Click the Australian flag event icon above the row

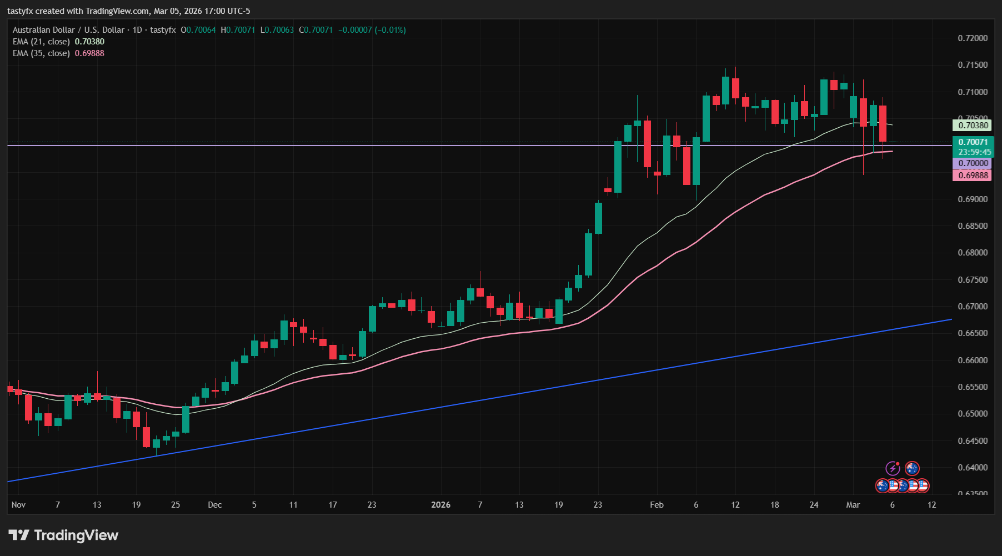913,468
